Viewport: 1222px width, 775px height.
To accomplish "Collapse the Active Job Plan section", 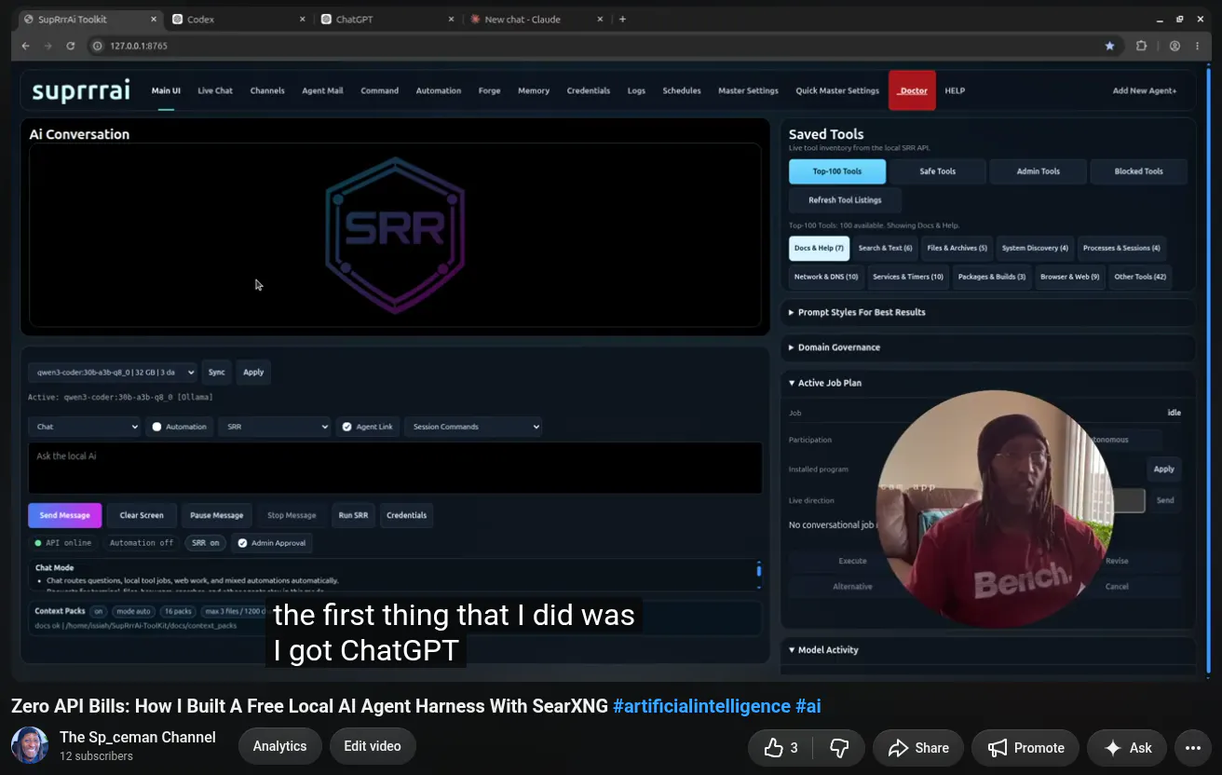I will tap(824, 383).
